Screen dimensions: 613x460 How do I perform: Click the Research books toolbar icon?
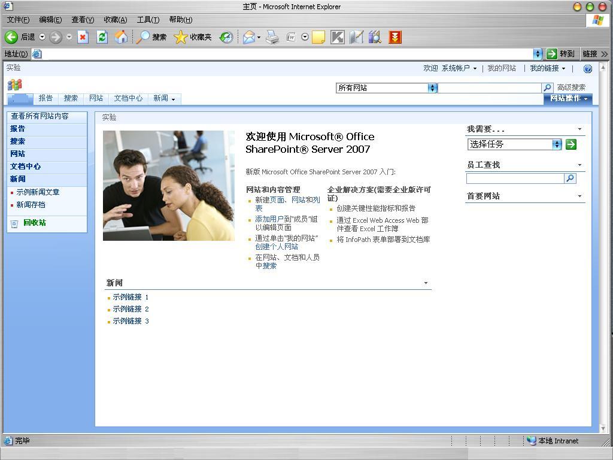click(375, 37)
